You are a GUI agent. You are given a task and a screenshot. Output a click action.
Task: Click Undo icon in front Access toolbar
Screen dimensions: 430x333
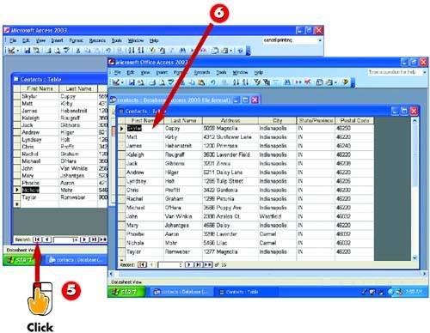tap(212, 82)
